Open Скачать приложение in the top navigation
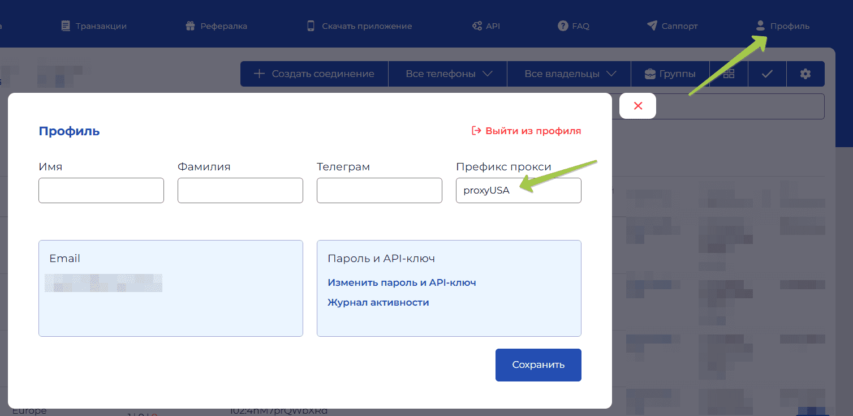Viewport: 853px width, 416px height. pyautogui.click(x=359, y=26)
